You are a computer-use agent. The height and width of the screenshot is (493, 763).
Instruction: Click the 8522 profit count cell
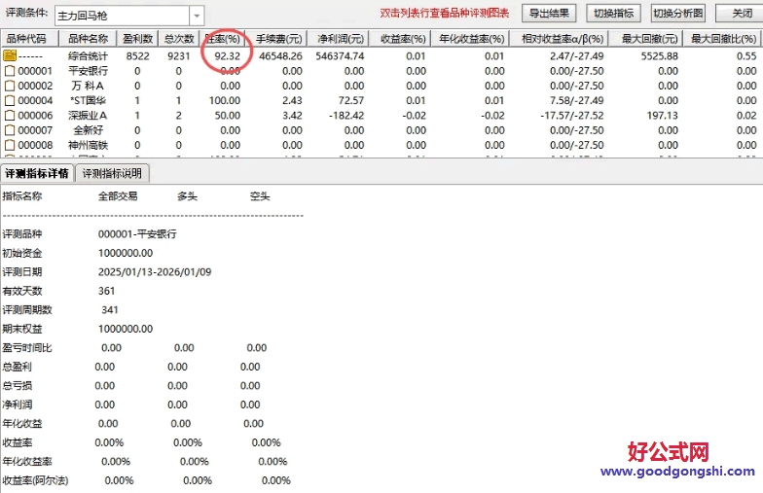(138, 56)
